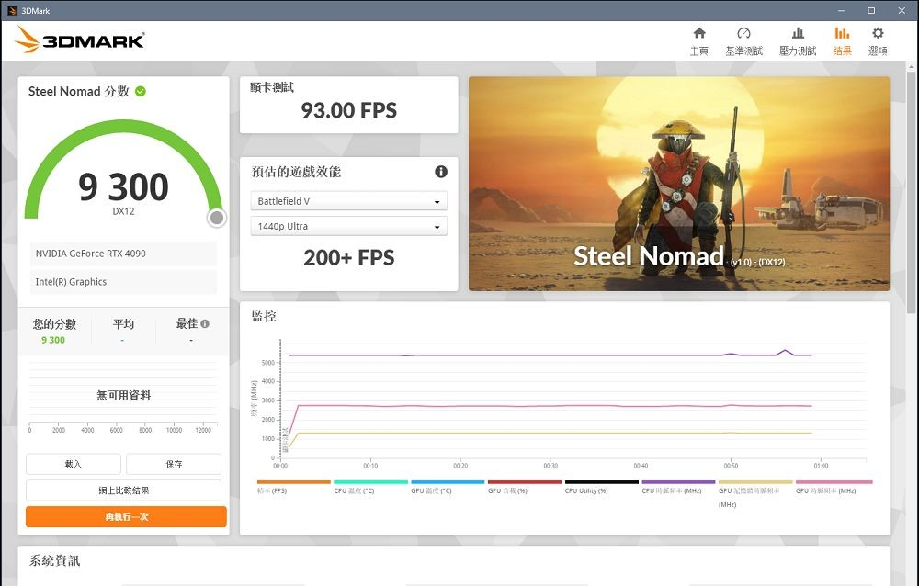Open the 1440p Ultra resolution dropdown
Viewport: 919px width, 586px height.
pos(348,226)
